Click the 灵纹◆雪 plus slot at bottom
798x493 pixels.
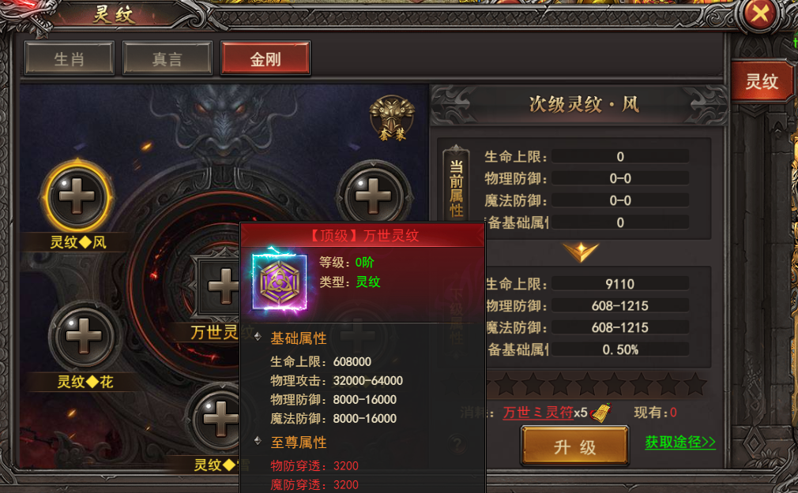pos(218,419)
